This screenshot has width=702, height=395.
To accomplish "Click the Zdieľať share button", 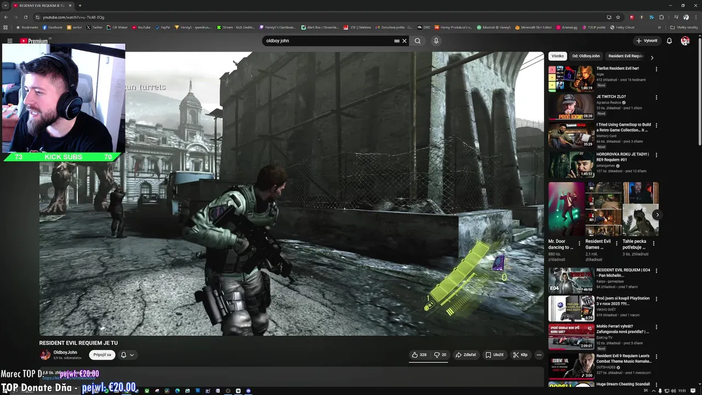I will click(466, 355).
